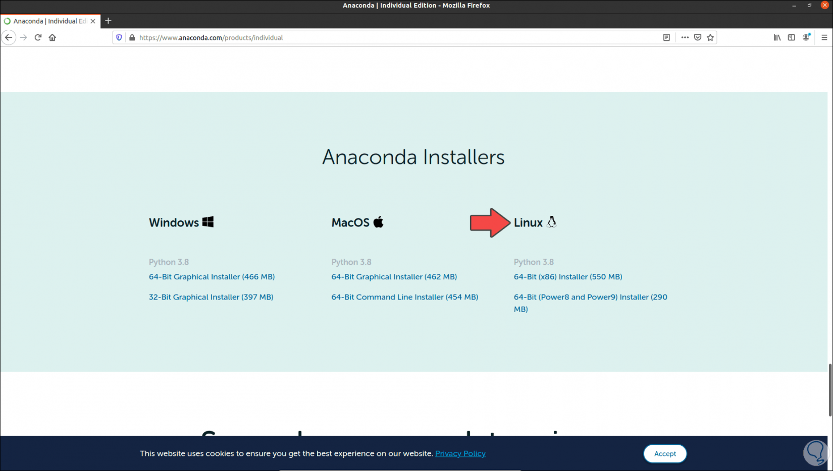Download MacOS 64-Bit Command Line Installer
The width and height of the screenshot is (833, 471).
tap(405, 297)
